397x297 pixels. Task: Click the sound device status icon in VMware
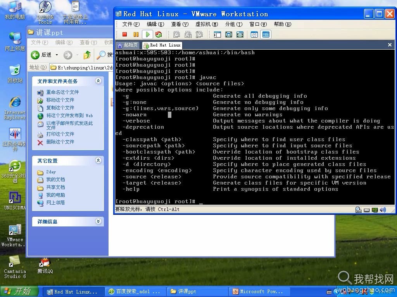tap(383, 210)
